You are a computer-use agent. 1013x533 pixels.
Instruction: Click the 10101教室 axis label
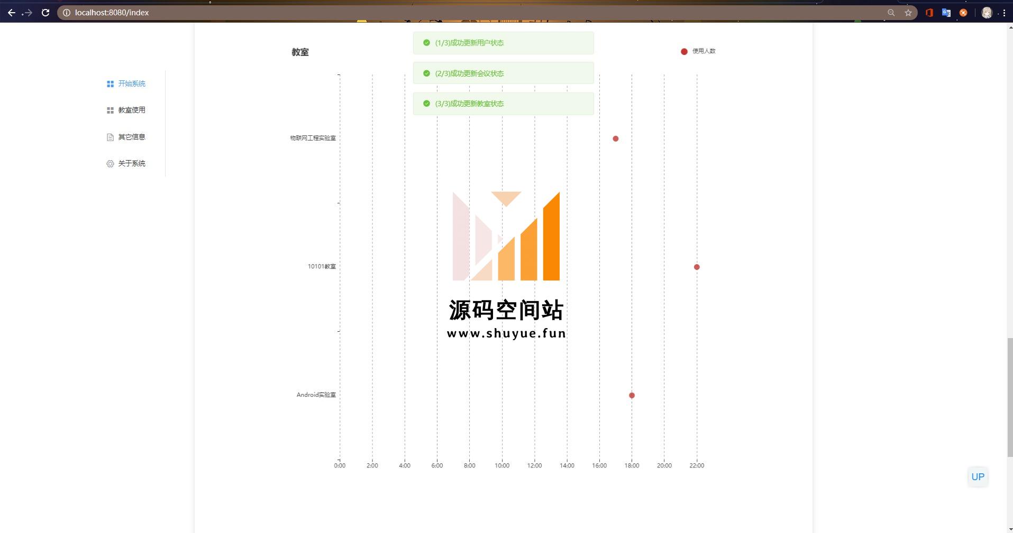pyautogui.click(x=322, y=266)
